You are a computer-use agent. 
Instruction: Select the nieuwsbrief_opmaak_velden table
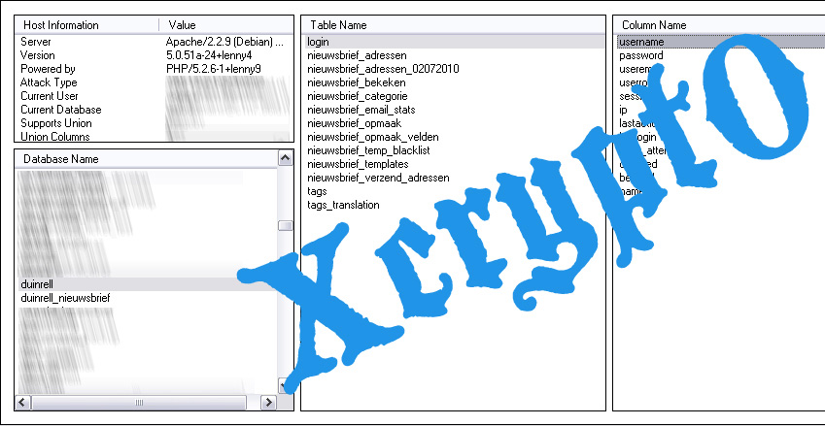(x=373, y=137)
